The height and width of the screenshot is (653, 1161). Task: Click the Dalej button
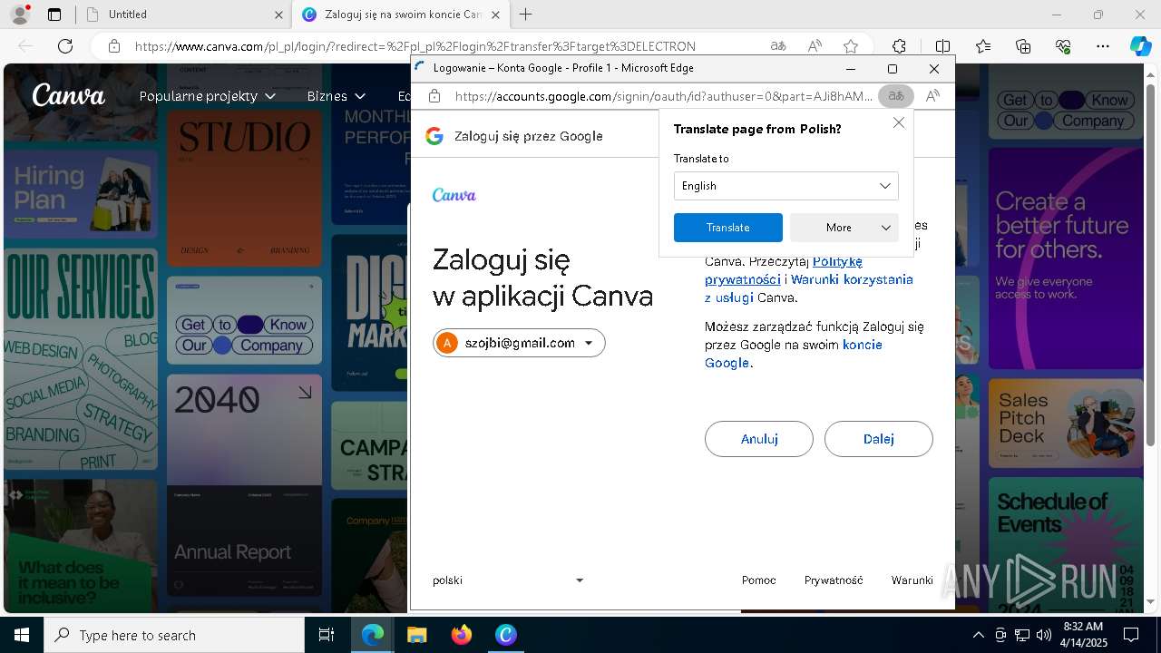(879, 439)
